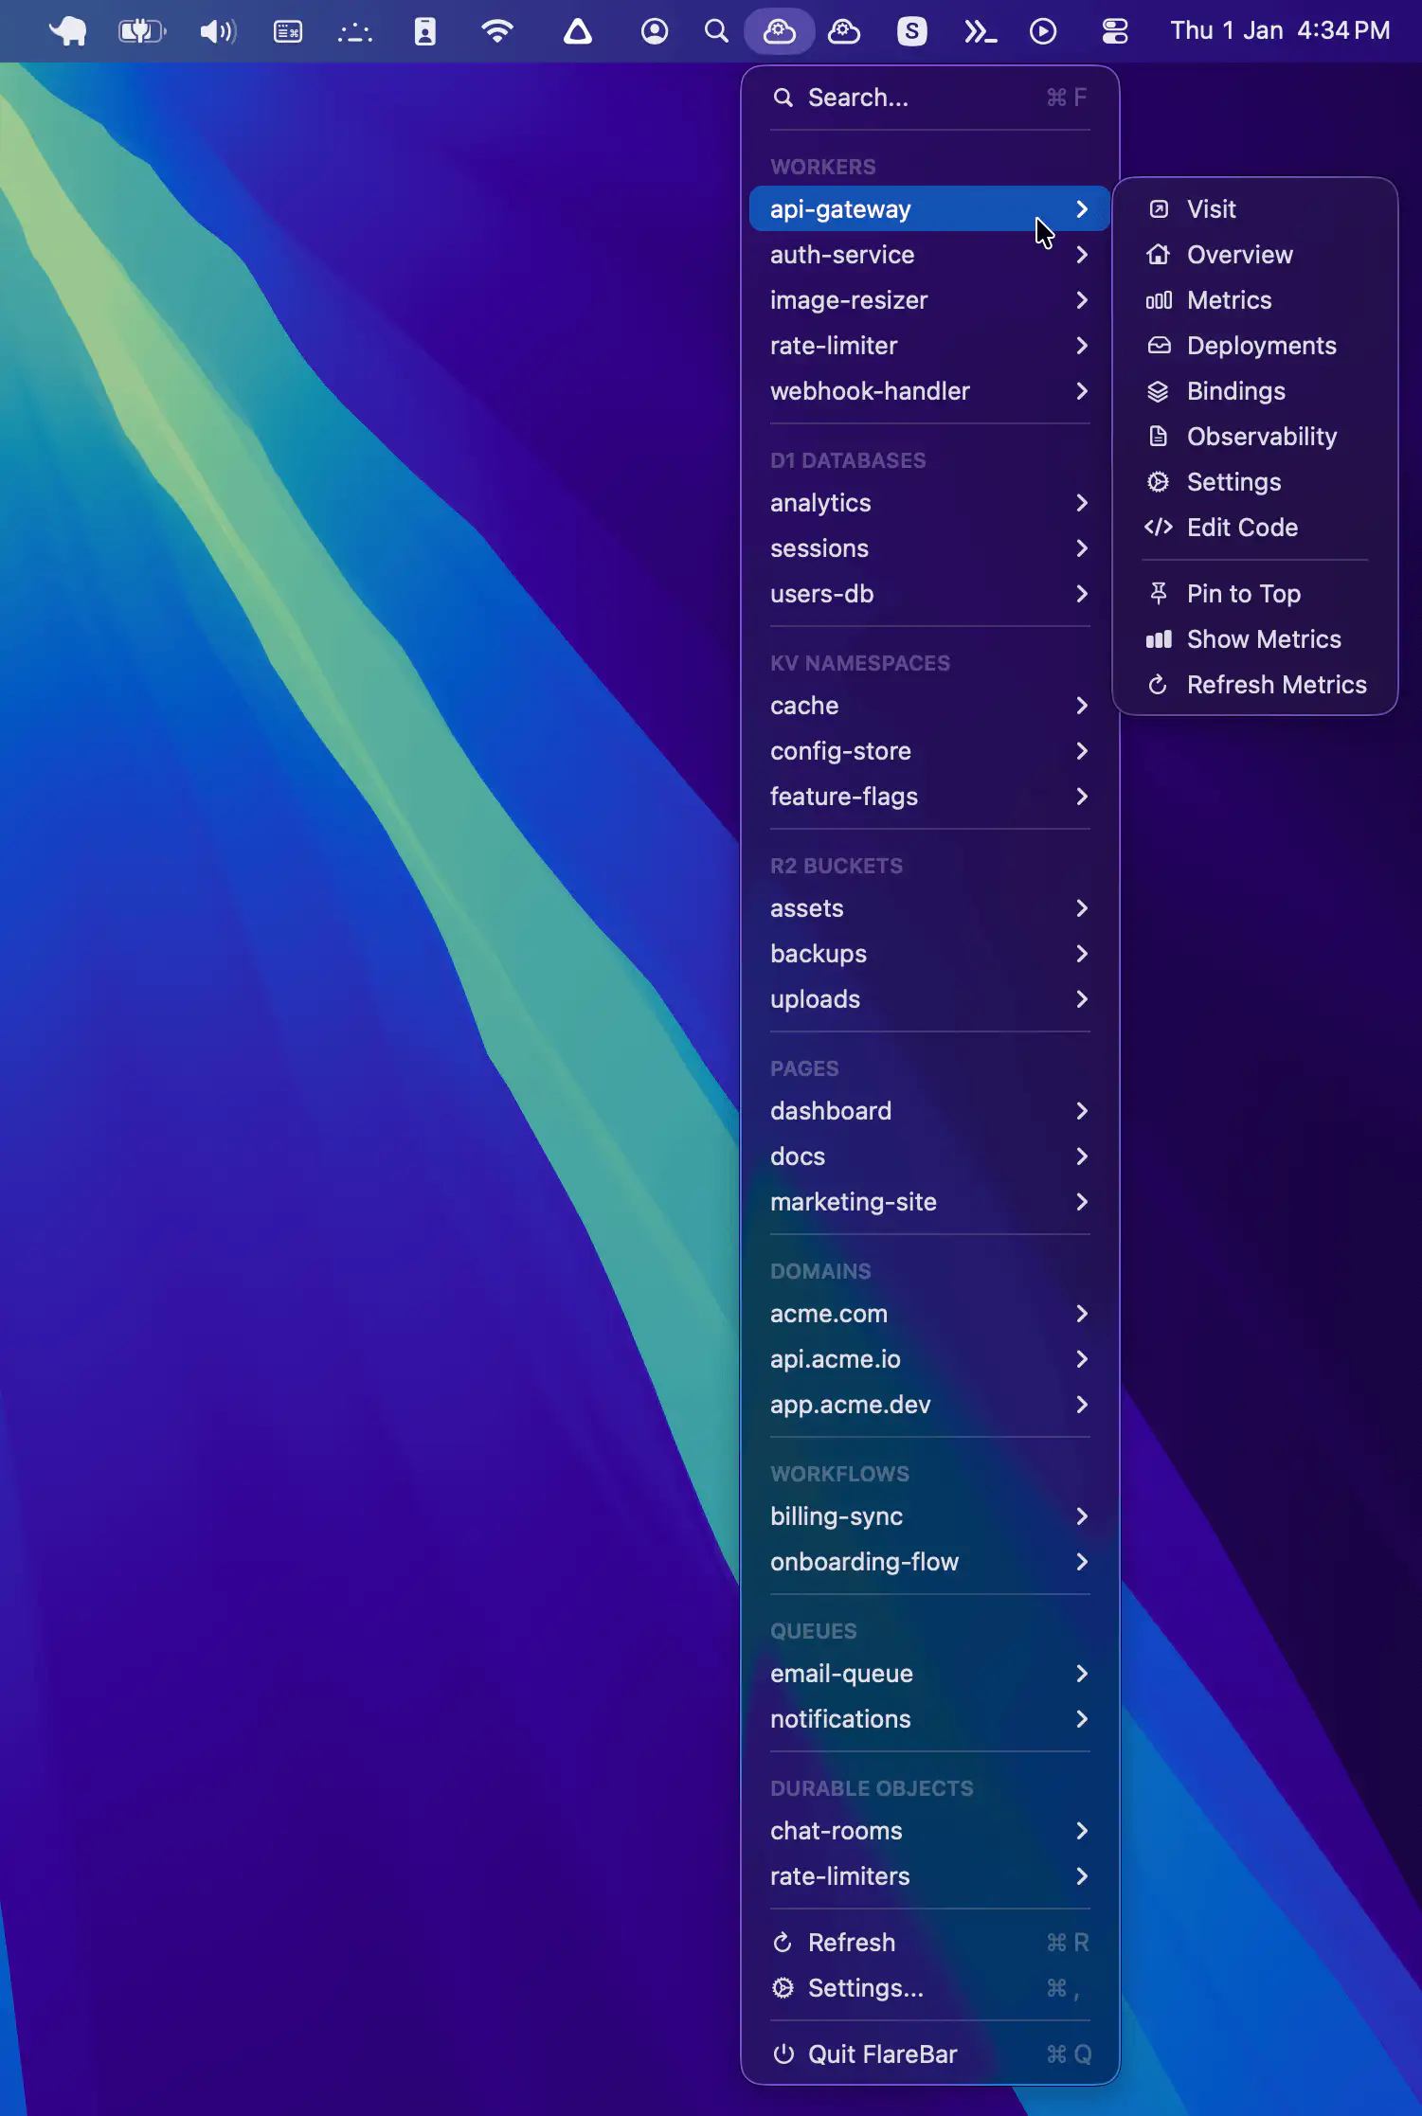Open the volume control in menu bar

[x=217, y=31]
